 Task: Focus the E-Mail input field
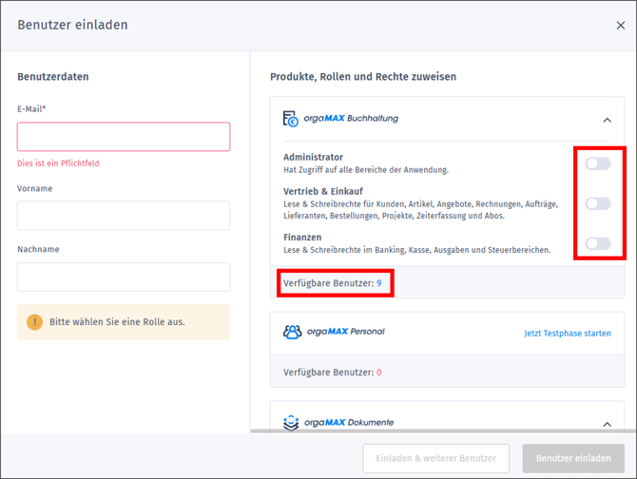(x=124, y=137)
